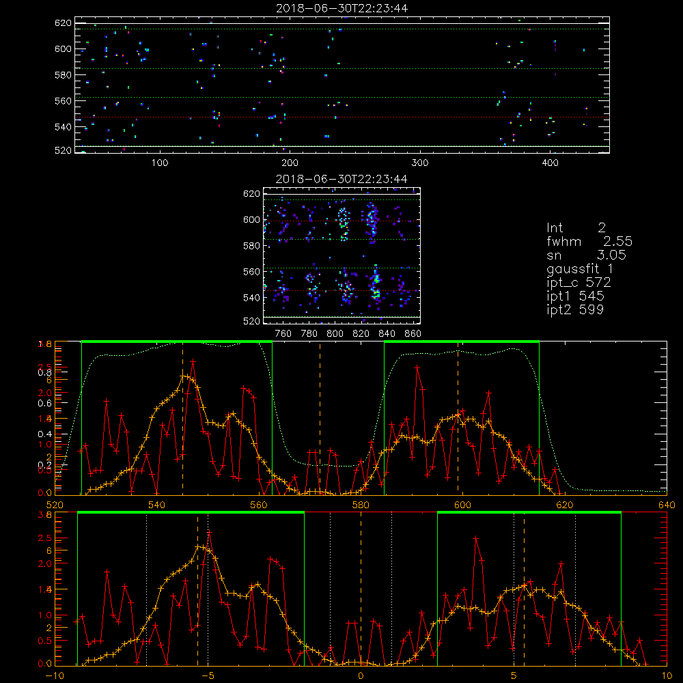This screenshot has width=683, height=683.
Task: Click x-axis tick label 200 of wide scatter plot
Action: (x=290, y=163)
